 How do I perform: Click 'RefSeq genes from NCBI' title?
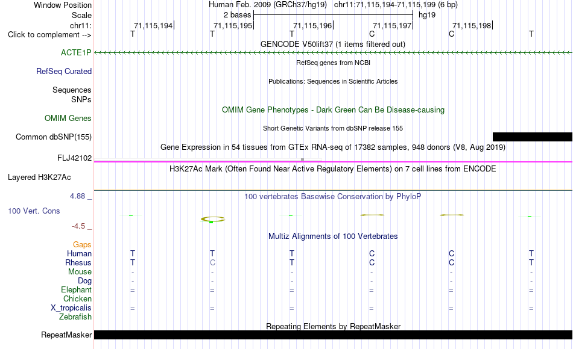pyautogui.click(x=333, y=63)
